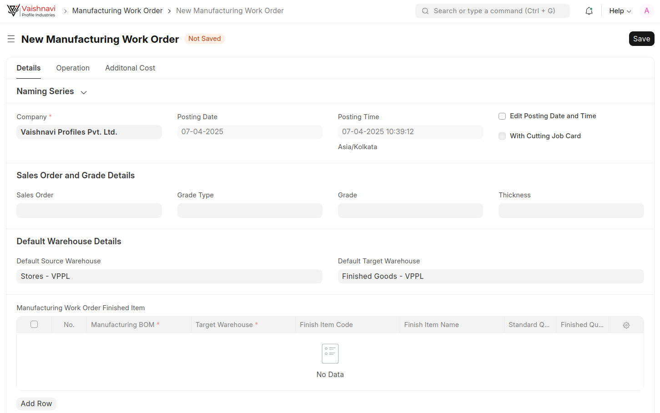Click the New Manufacturing Work Order page title
The image size is (660, 413).
[100, 39]
